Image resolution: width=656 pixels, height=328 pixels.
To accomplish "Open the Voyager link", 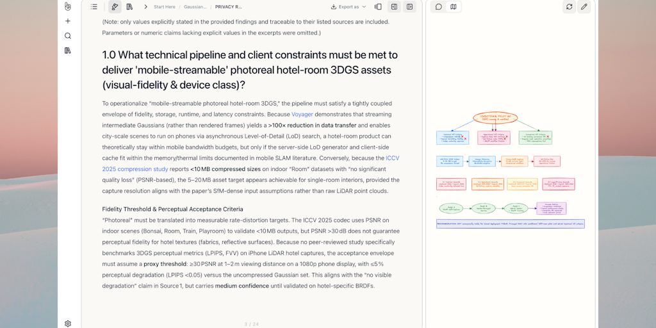I will coord(303,114).
